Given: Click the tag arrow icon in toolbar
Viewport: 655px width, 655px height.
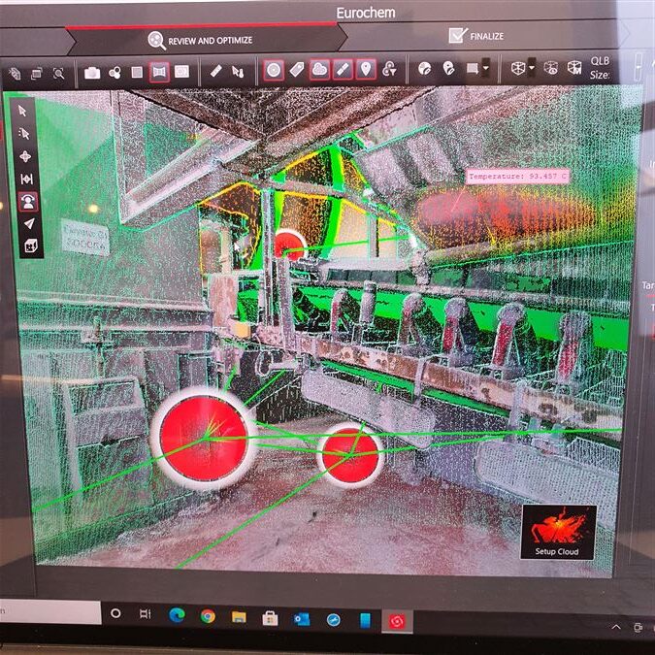Looking at the screenshot, I should [x=15, y=74].
